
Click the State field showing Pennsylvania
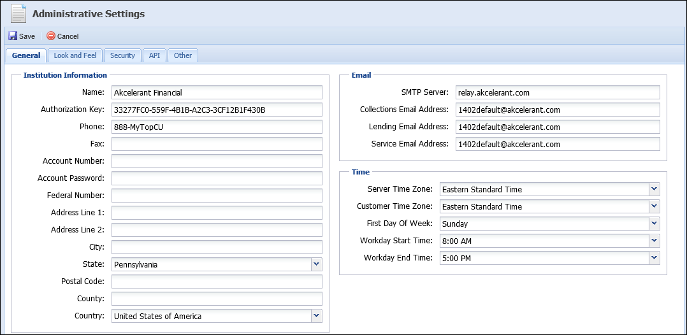tap(212, 264)
